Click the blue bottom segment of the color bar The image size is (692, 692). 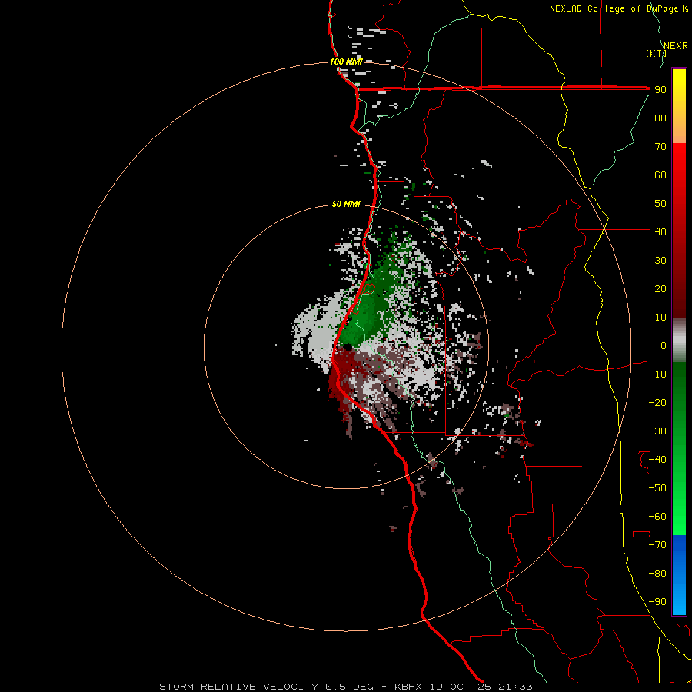click(x=679, y=574)
